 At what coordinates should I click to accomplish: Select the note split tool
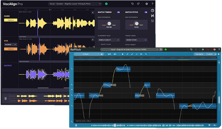[x=141, y=54]
